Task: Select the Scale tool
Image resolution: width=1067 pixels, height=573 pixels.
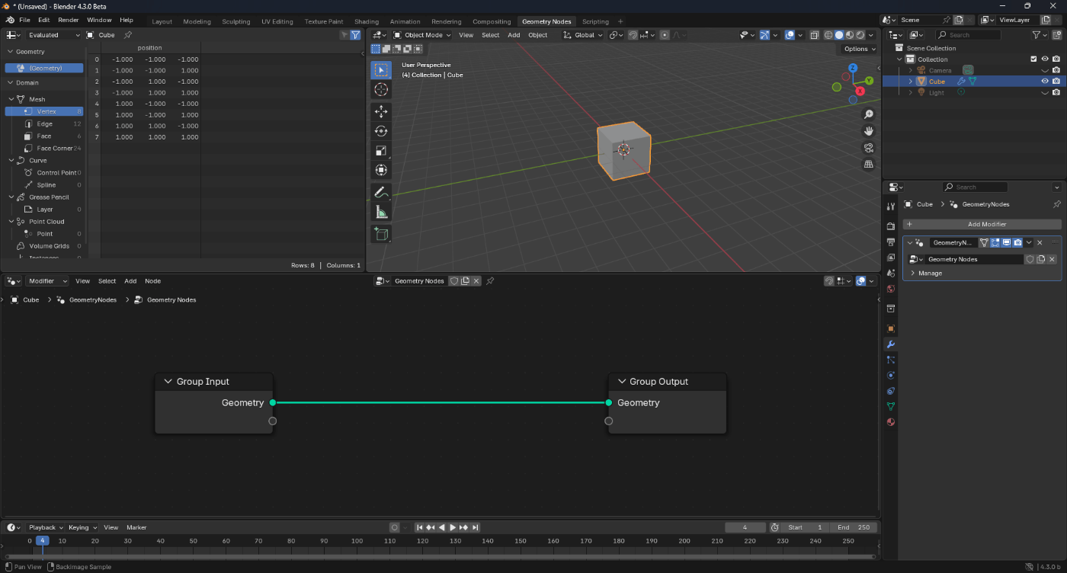Action: click(381, 151)
